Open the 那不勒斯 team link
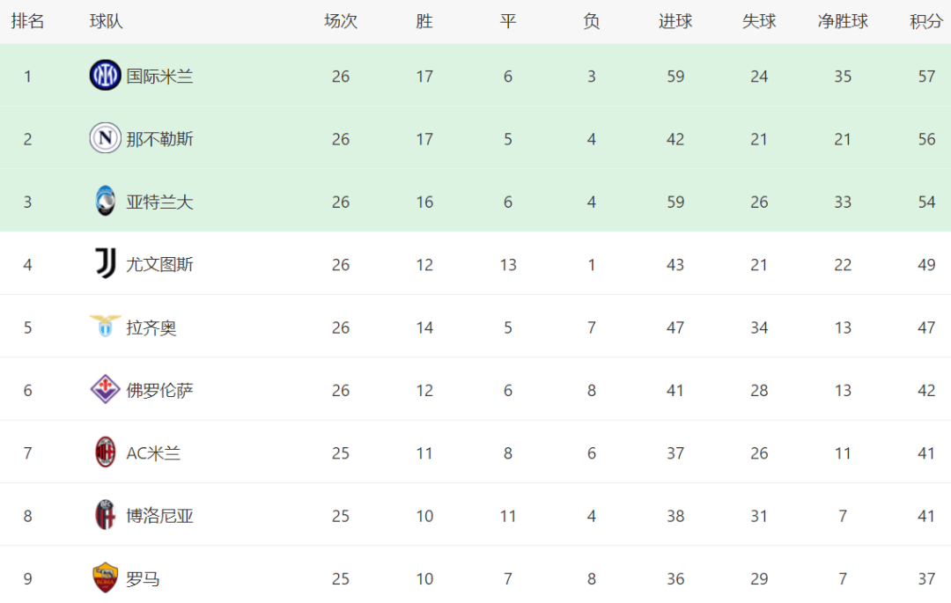Image resolution: width=951 pixels, height=603 pixels. pyautogui.click(x=159, y=139)
